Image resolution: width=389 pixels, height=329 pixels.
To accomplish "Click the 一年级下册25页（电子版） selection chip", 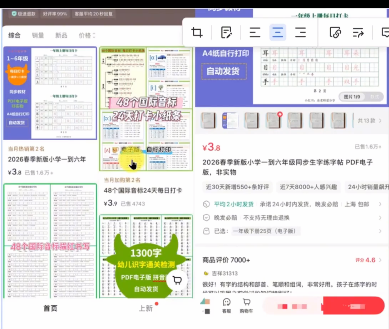I will tap(265, 231).
